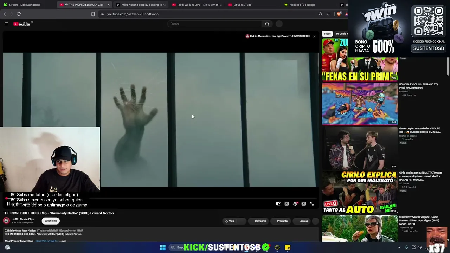The image size is (450, 253).
Task: Go back with the browser back arrow
Action: click(5, 14)
